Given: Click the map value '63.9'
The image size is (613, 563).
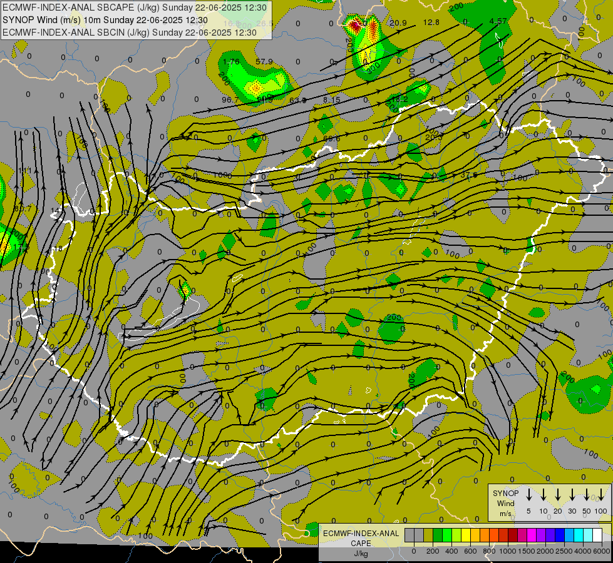Looking at the screenshot, I should pyautogui.click(x=297, y=101).
